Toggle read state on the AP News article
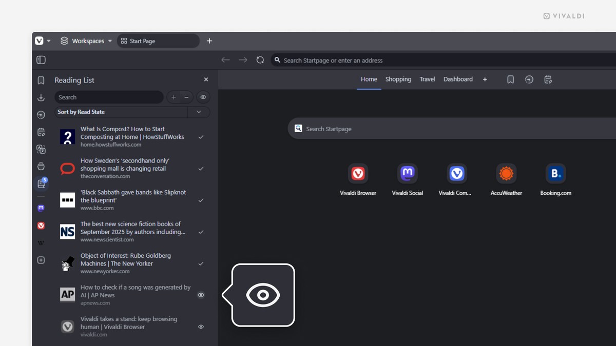The width and height of the screenshot is (616, 346). (x=201, y=295)
